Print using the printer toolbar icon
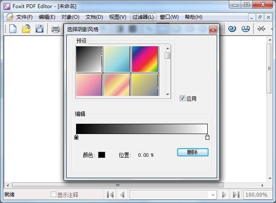Viewport: 276px width, 203px height. (x=55, y=29)
